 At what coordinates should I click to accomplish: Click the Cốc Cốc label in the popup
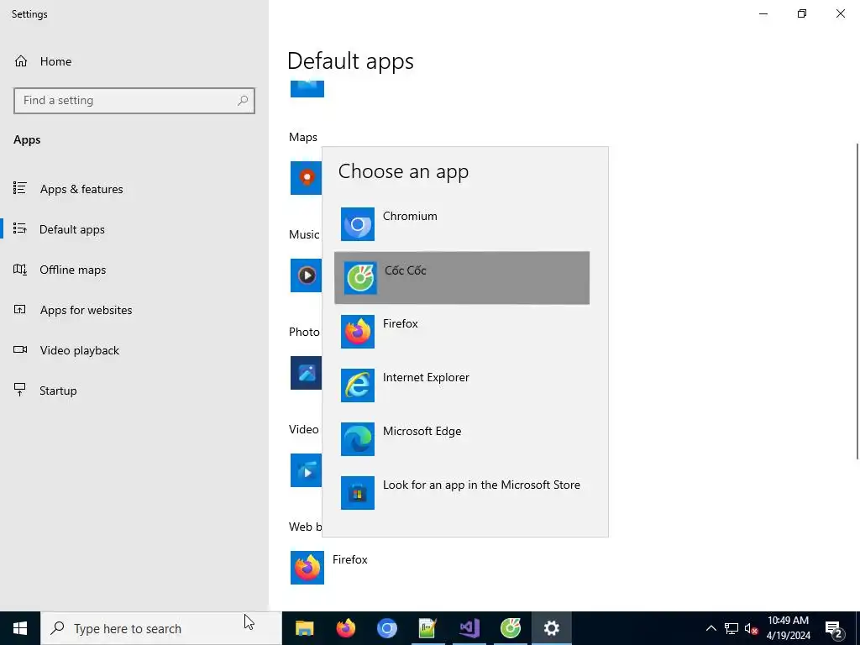coord(406,270)
